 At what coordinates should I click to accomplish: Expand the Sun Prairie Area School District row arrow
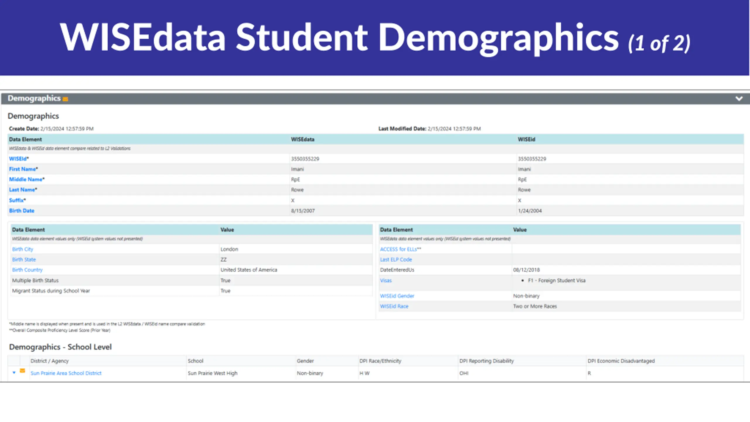tap(14, 372)
